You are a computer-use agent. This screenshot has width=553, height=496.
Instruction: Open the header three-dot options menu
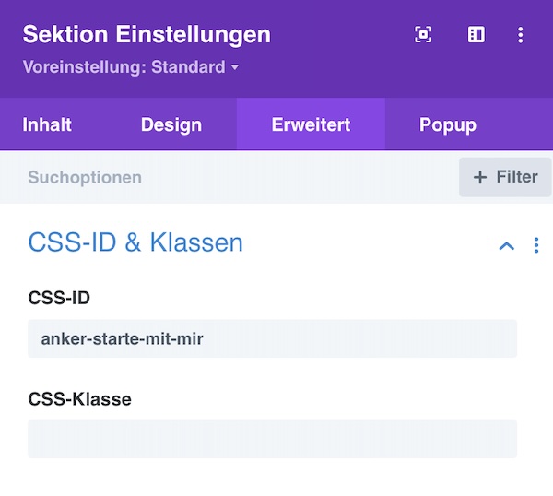tap(520, 35)
